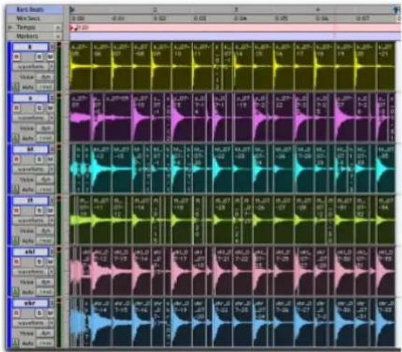This screenshot has height=352, width=402.
Task: Click the Tempo ruler label
Action: [26, 27]
